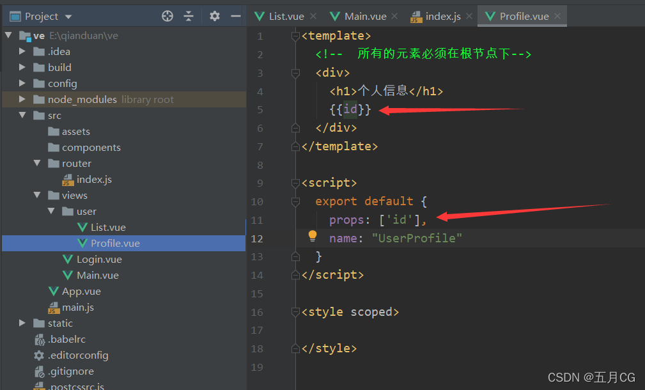Click the Vue icon next to Login.vue
Viewport: 645px width, 390px height.
click(x=68, y=259)
